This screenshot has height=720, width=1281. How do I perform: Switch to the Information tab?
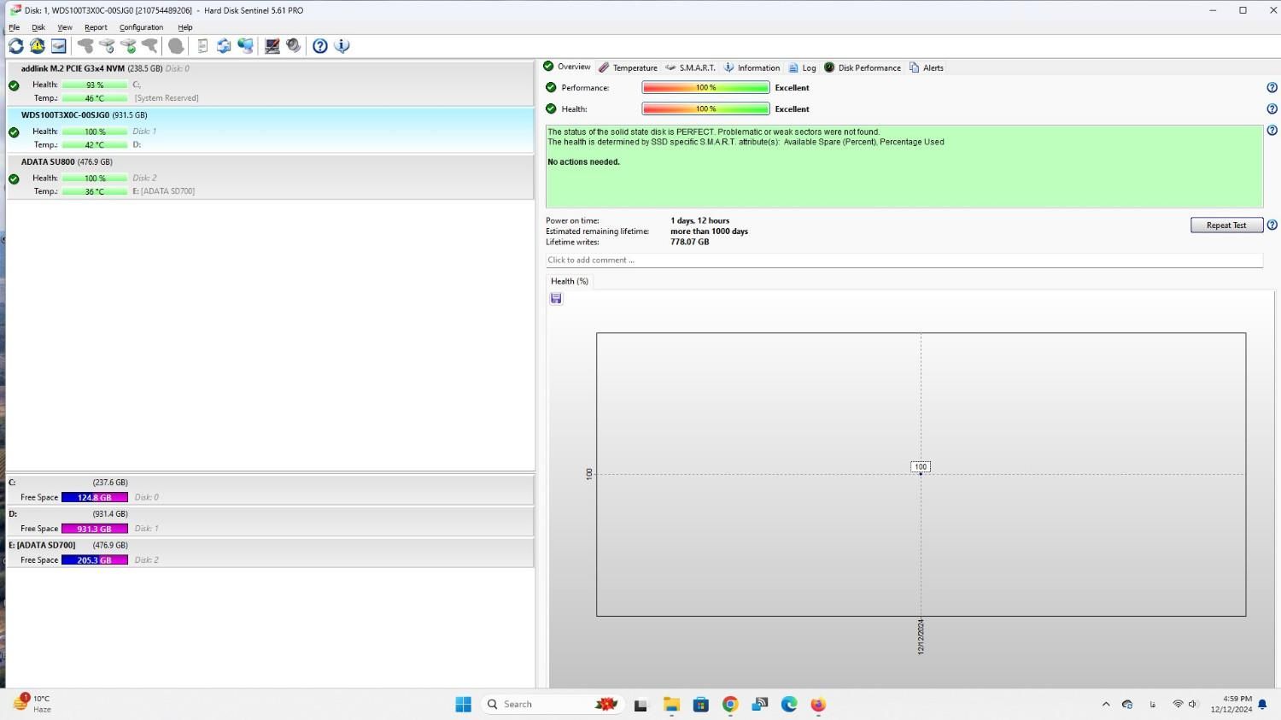pyautogui.click(x=752, y=67)
